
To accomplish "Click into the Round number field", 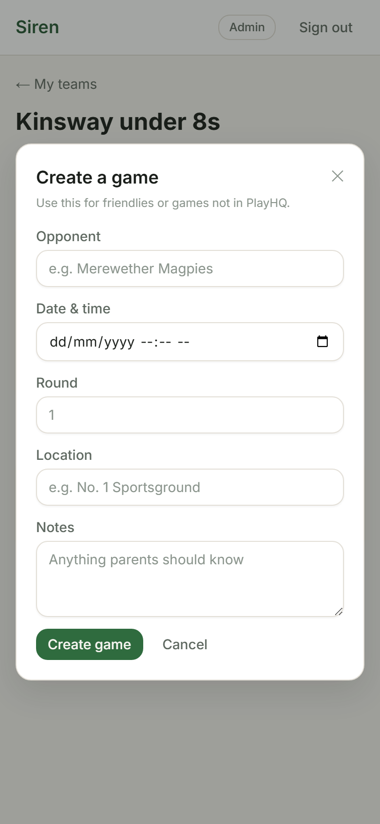I will tap(190, 415).
